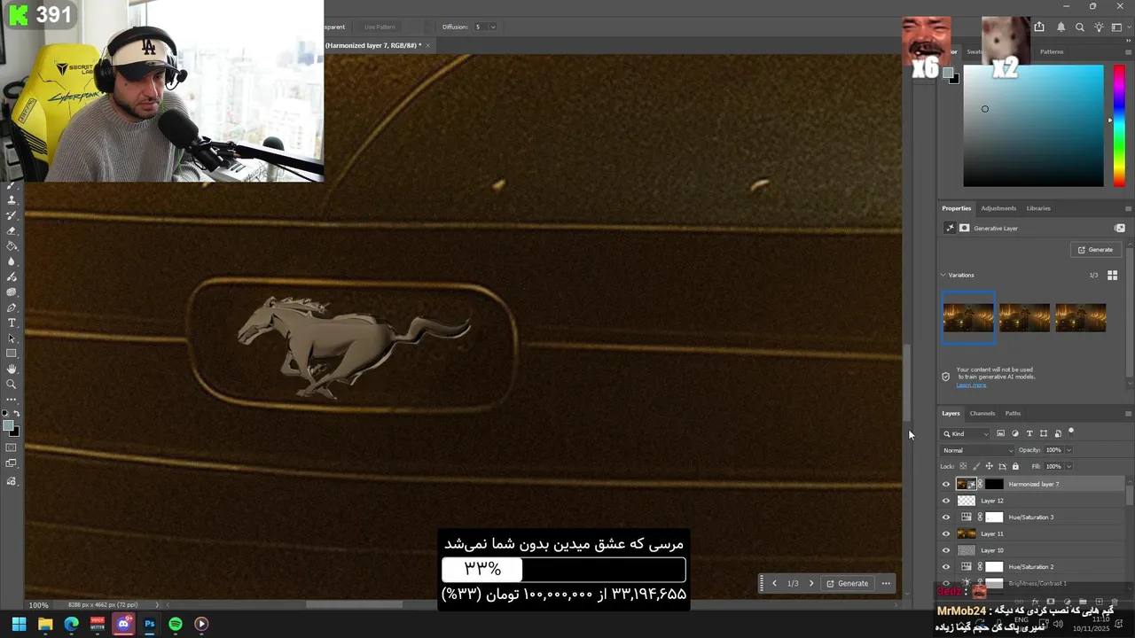
Task: Toggle the layer filter on/off switch
Action: click(1071, 433)
